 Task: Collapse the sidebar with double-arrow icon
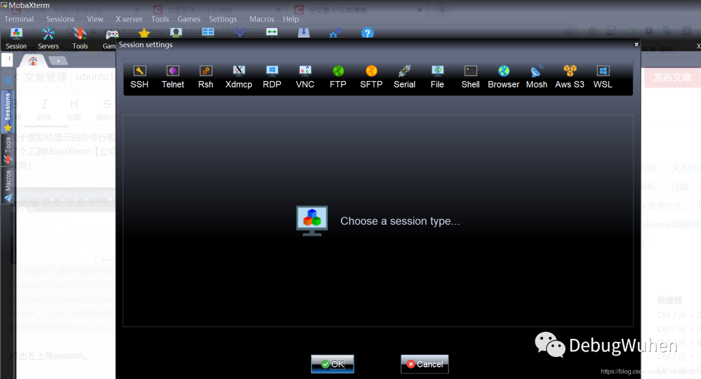click(x=8, y=81)
